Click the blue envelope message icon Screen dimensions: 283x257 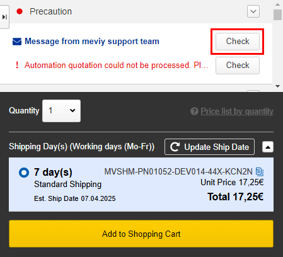(x=17, y=42)
